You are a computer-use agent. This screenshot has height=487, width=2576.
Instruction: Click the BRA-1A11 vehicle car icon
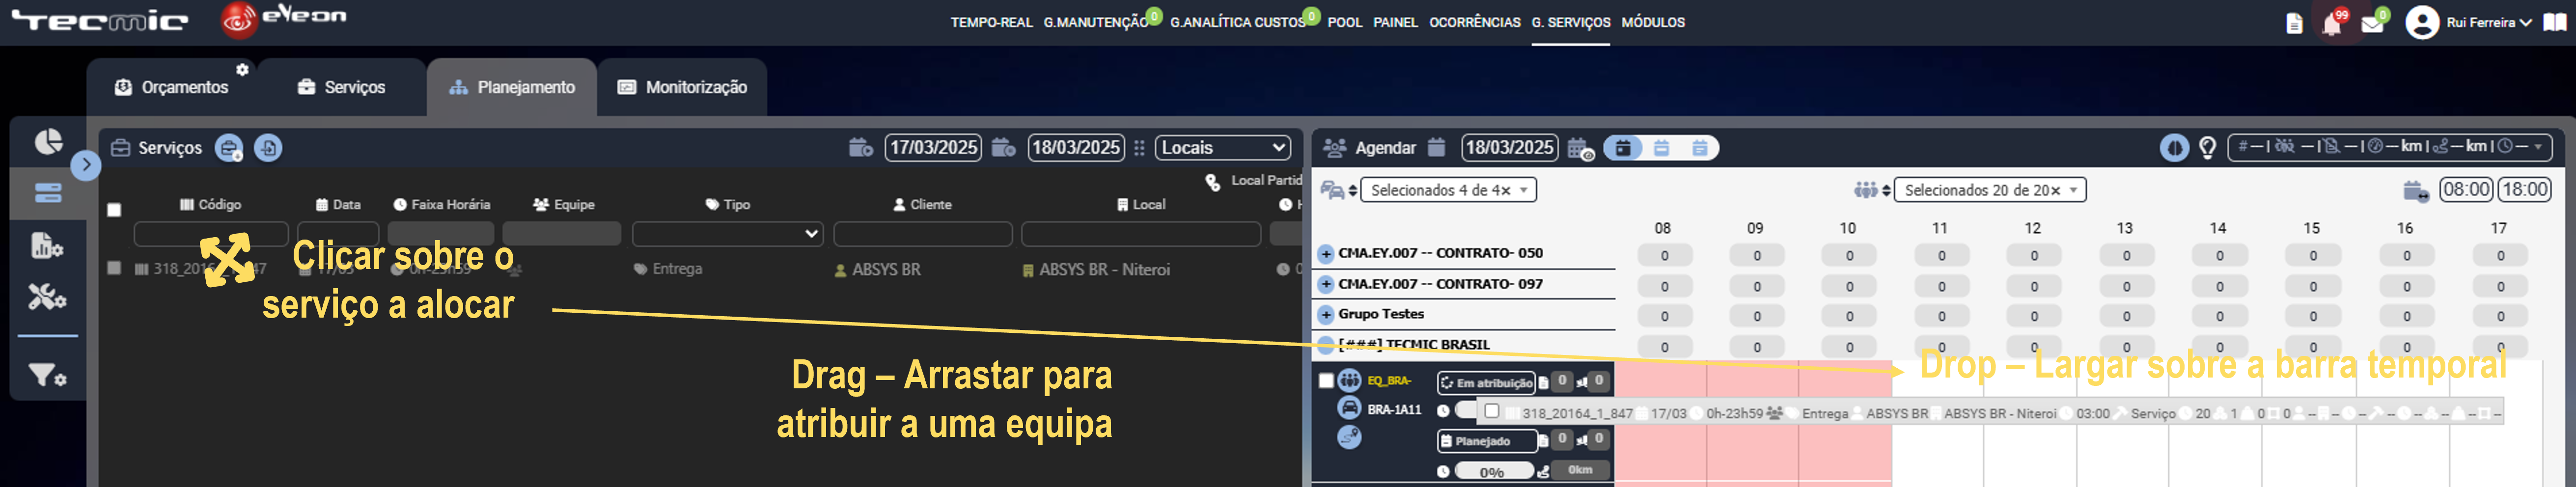point(1350,408)
